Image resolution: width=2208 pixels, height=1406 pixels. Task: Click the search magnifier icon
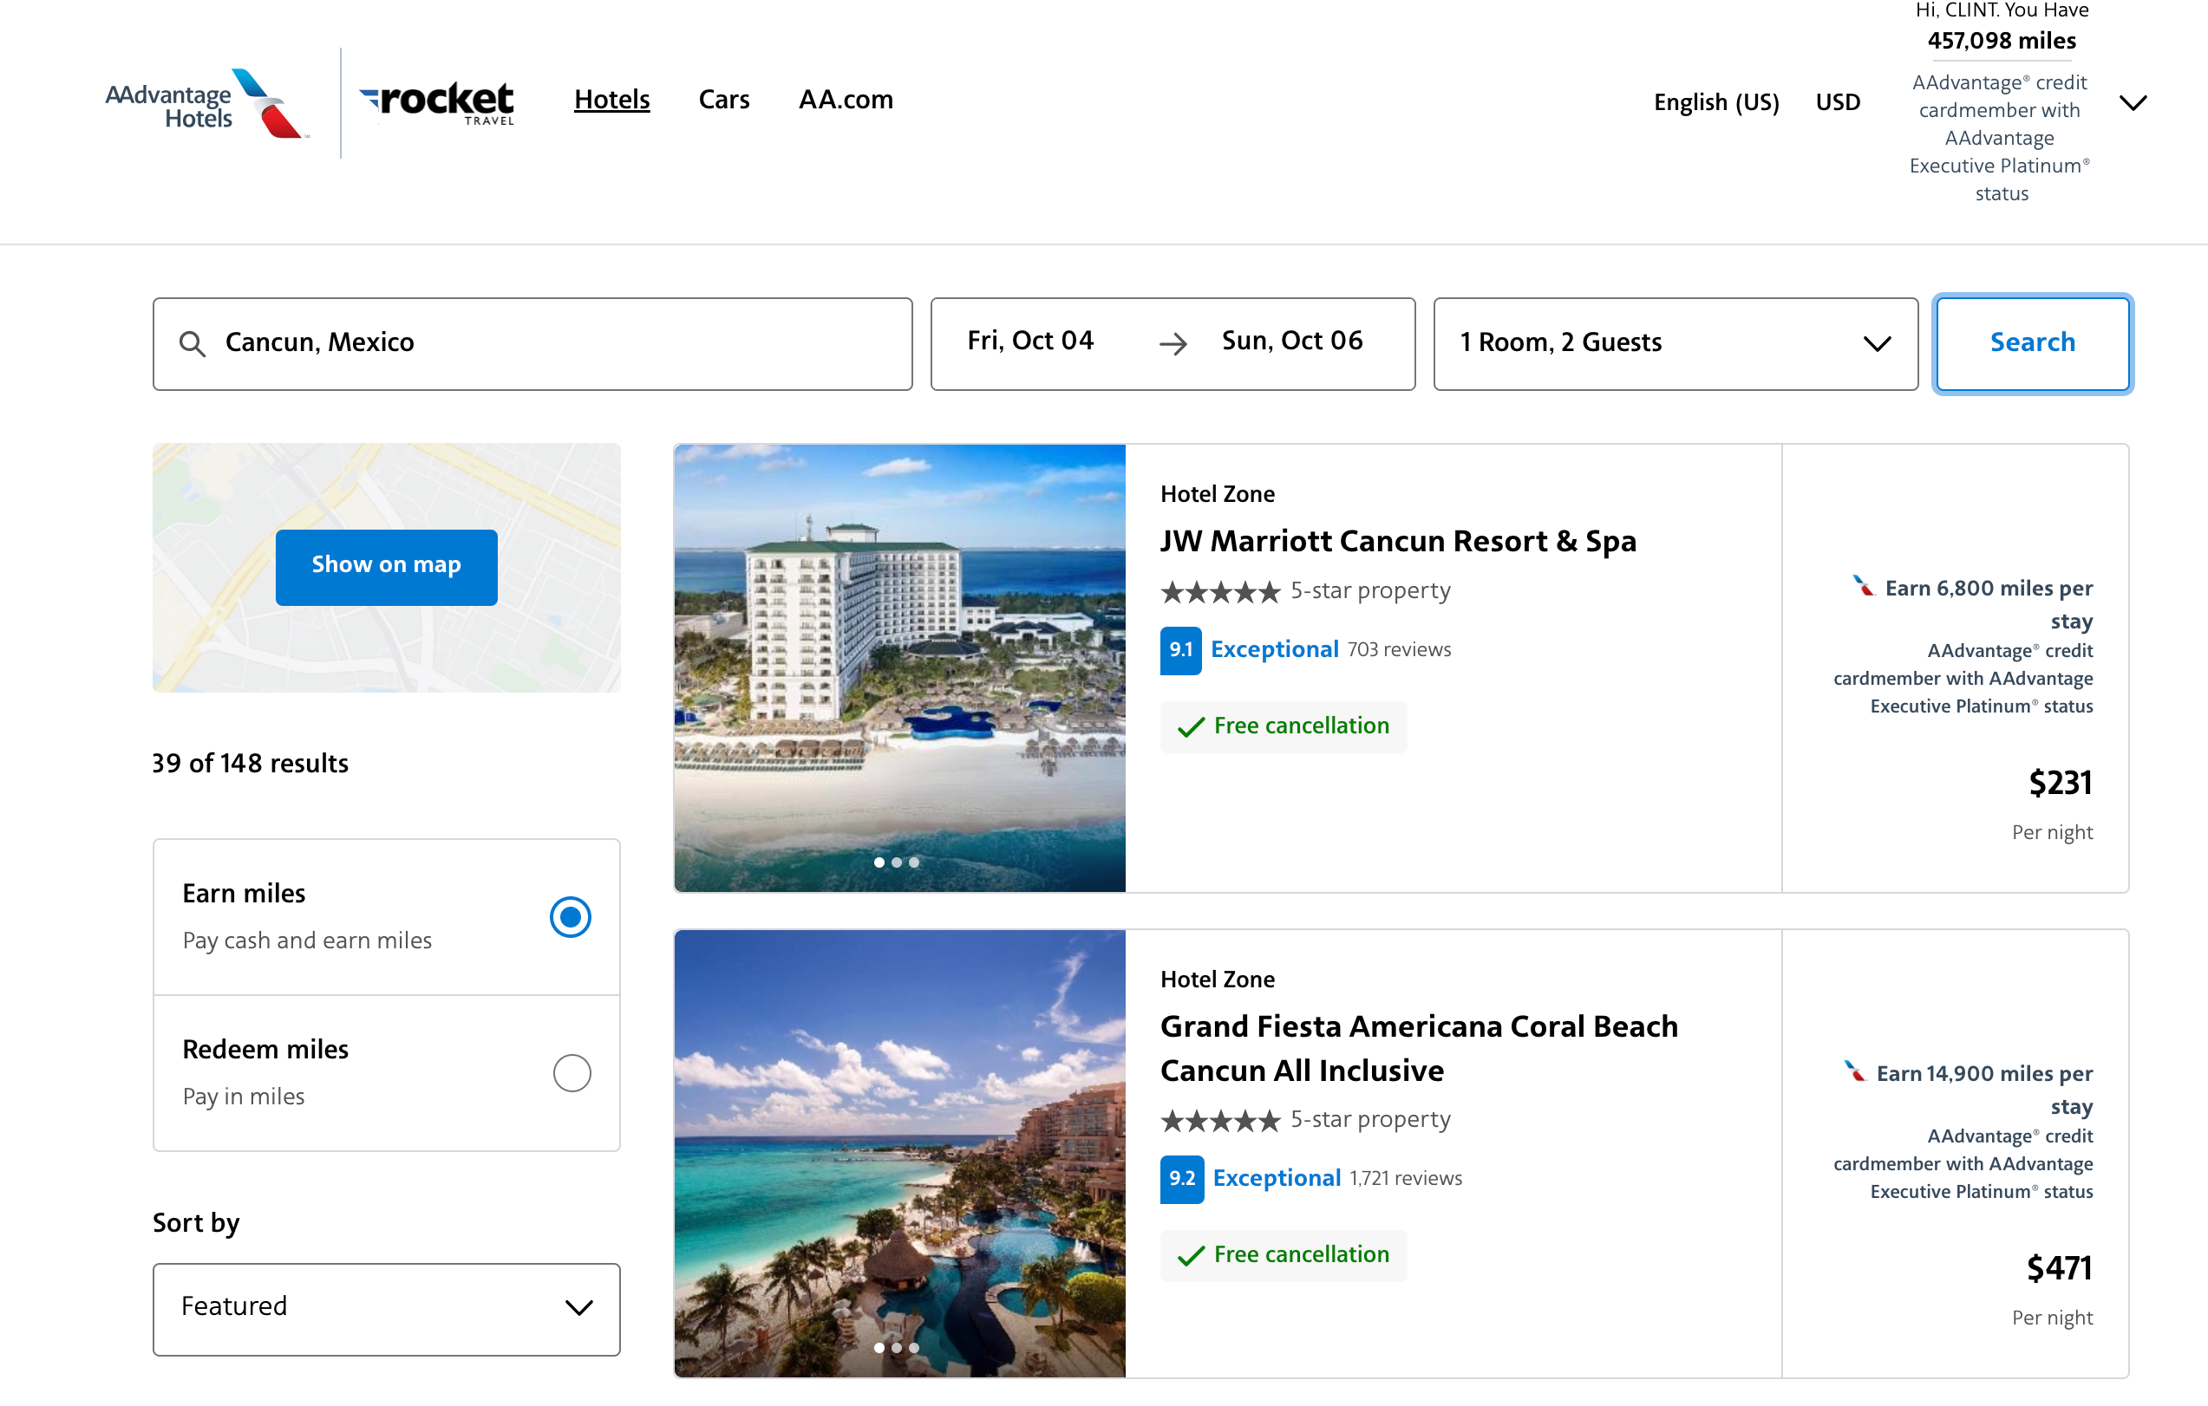point(192,342)
